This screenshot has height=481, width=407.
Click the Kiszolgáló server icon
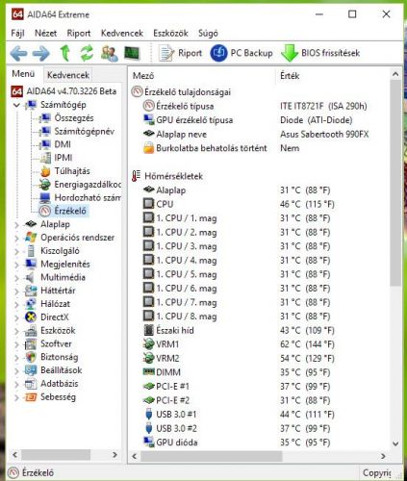[31, 251]
